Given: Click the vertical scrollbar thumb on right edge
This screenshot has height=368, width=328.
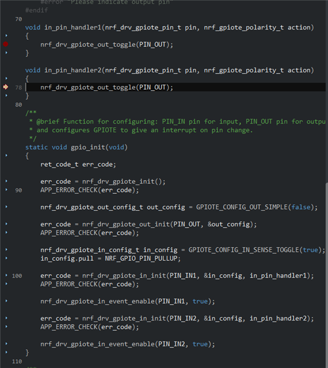Looking at the screenshot, I should point(327,275).
